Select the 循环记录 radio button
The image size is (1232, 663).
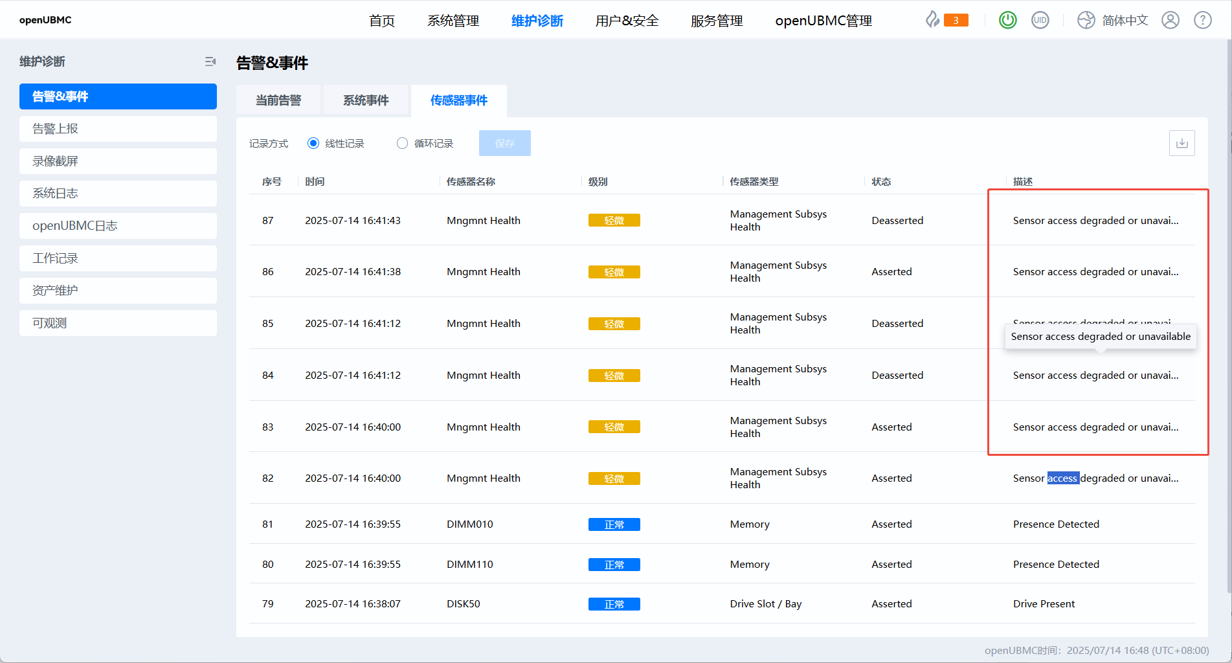point(402,143)
